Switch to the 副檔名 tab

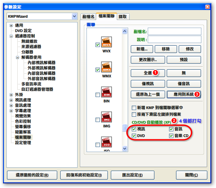click(88, 17)
